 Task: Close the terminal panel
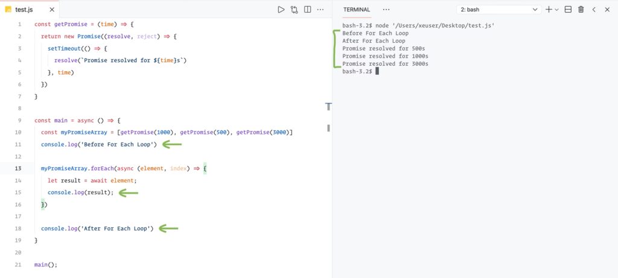[607, 10]
